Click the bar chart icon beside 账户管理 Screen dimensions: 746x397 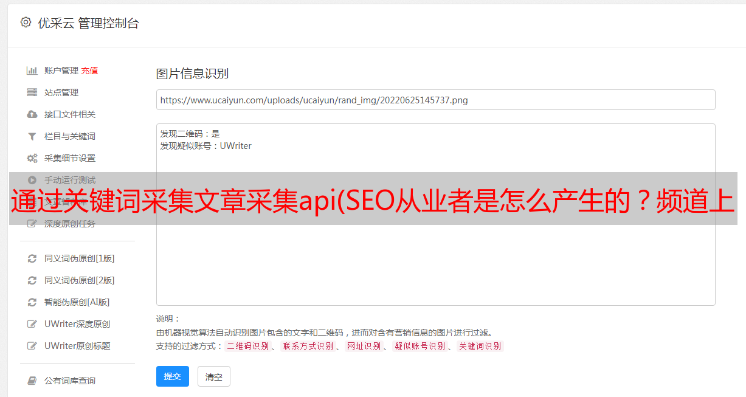click(32, 71)
